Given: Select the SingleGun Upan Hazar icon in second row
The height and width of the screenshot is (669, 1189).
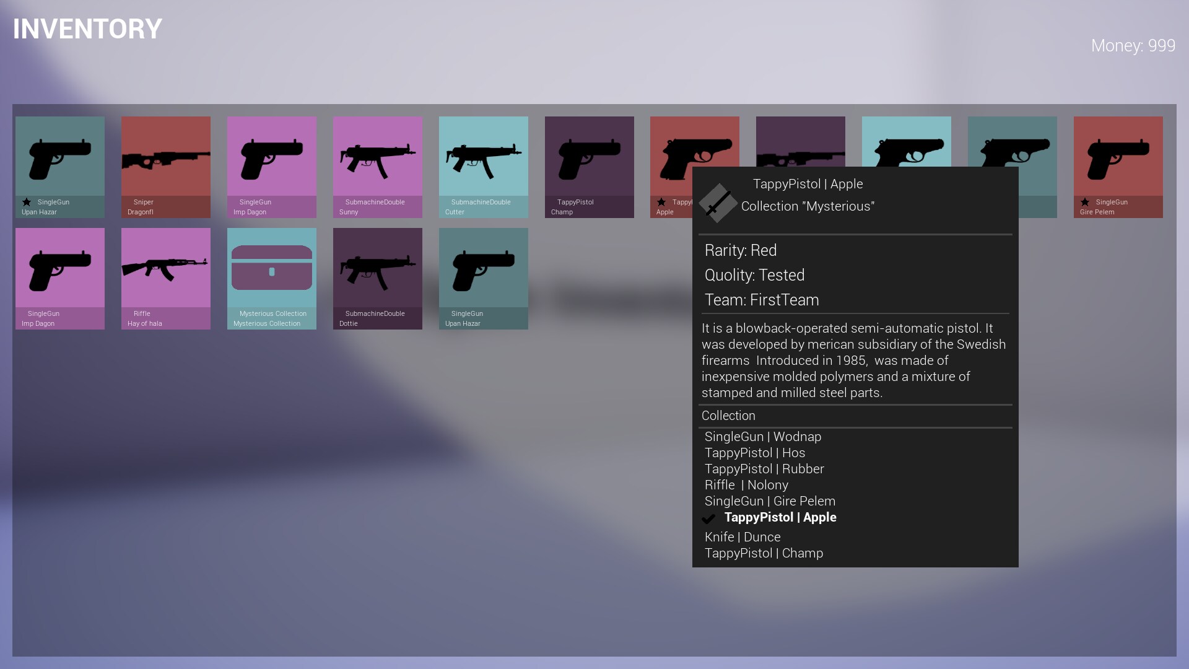Looking at the screenshot, I should pyautogui.click(x=483, y=269).
